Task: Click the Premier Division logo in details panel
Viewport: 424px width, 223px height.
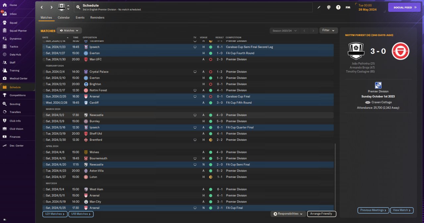Action: coord(378,85)
